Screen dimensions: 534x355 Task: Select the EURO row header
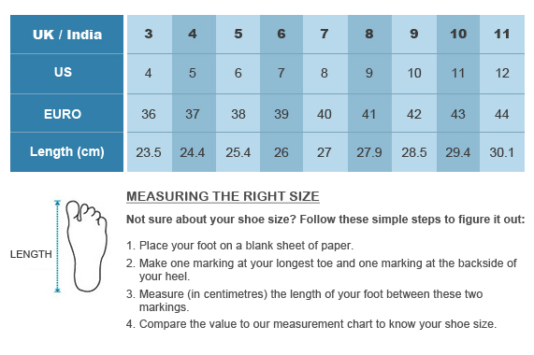point(66,113)
